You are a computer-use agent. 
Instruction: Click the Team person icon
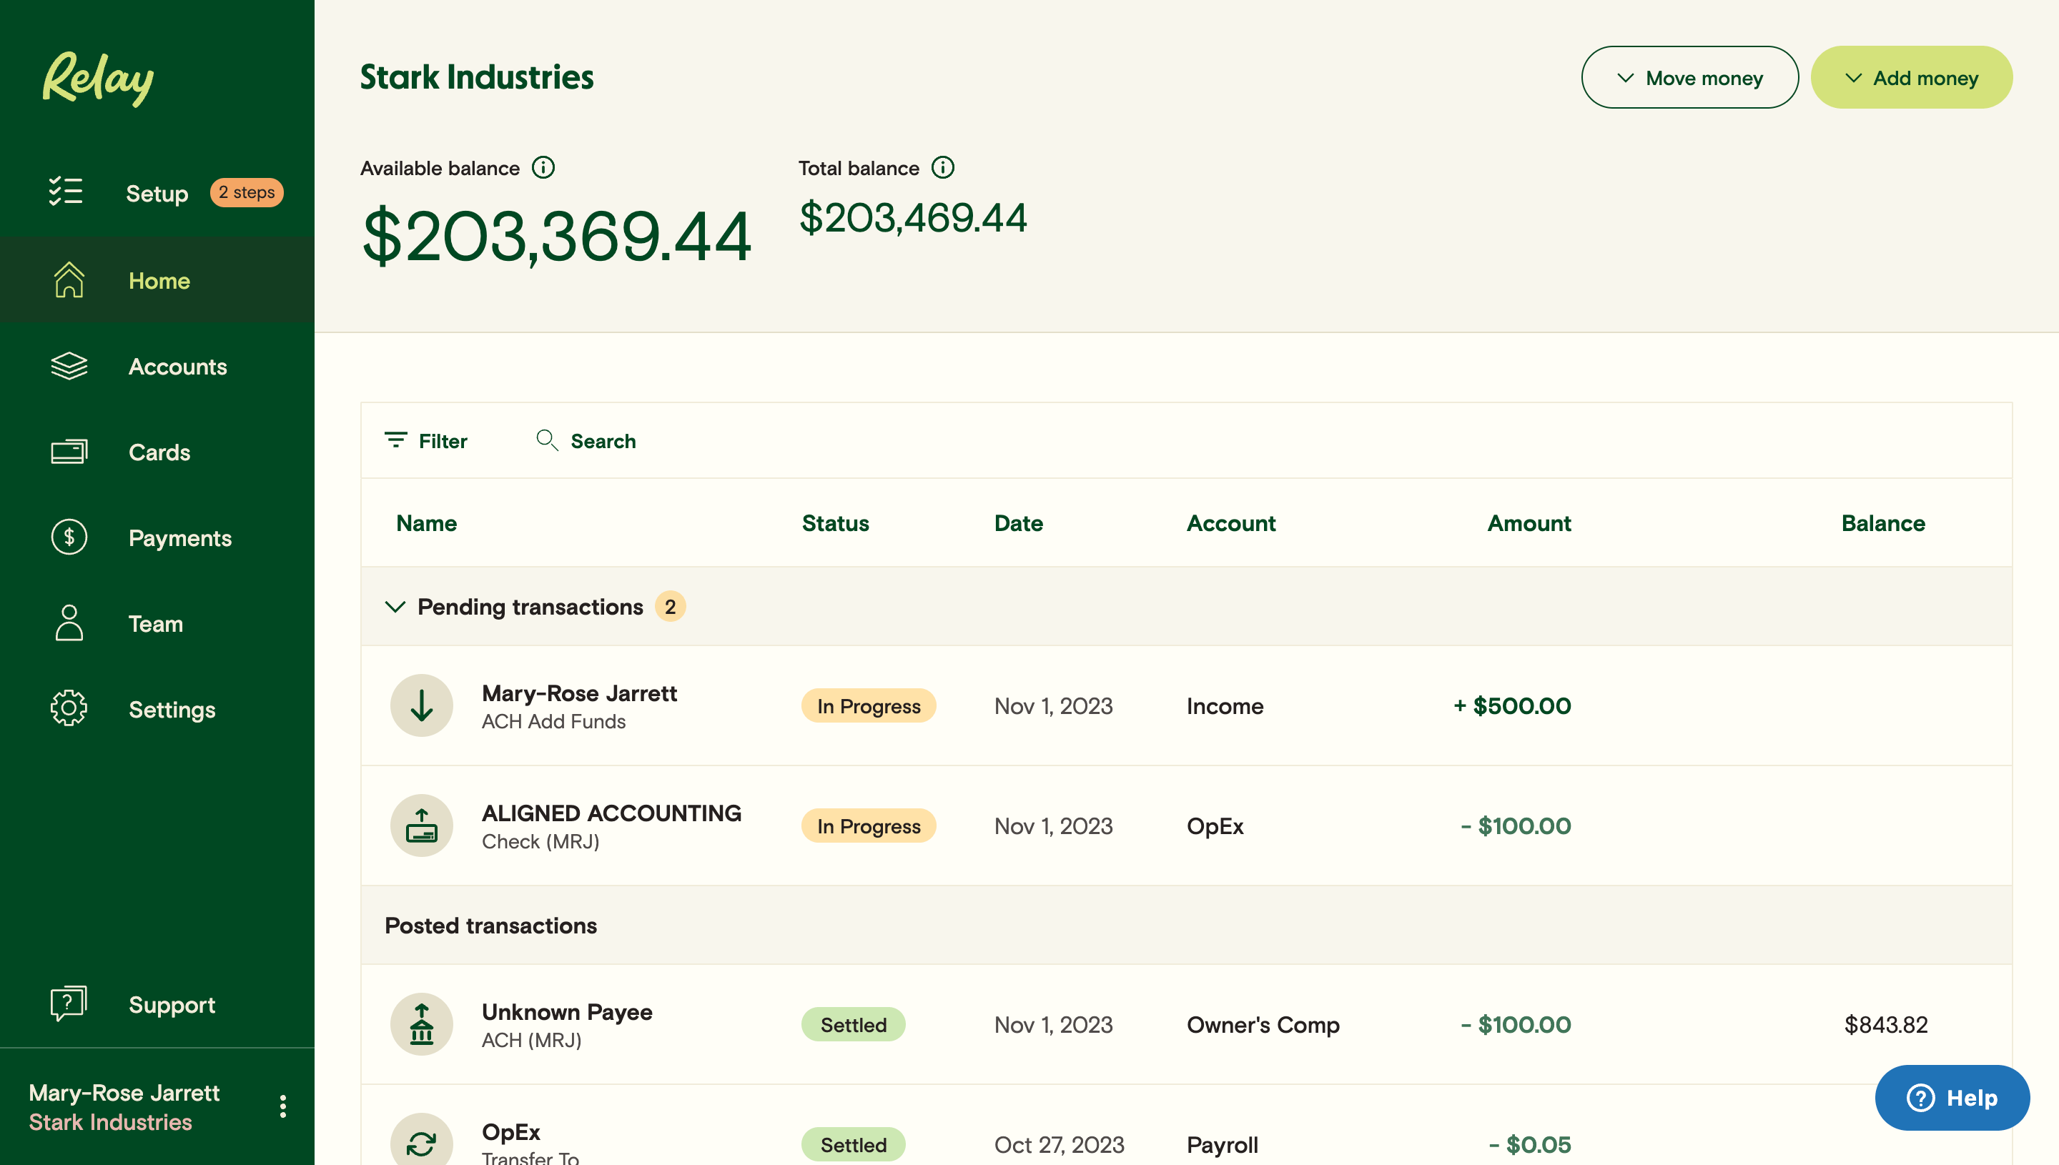tap(69, 623)
